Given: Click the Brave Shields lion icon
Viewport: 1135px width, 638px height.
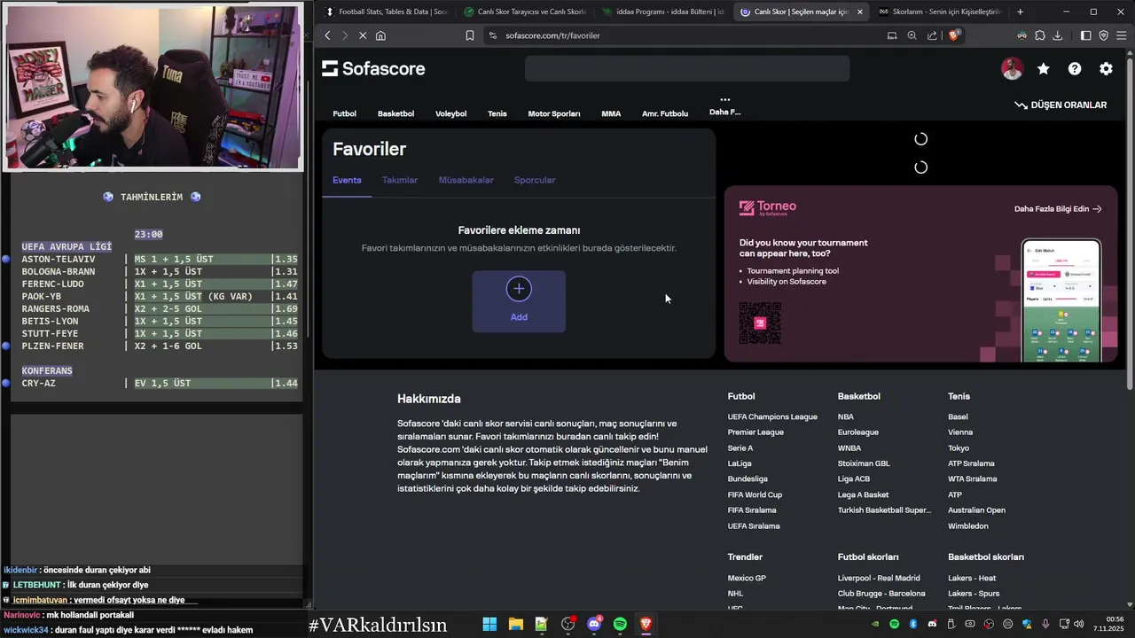Looking at the screenshot, I should tap(954, 35).
